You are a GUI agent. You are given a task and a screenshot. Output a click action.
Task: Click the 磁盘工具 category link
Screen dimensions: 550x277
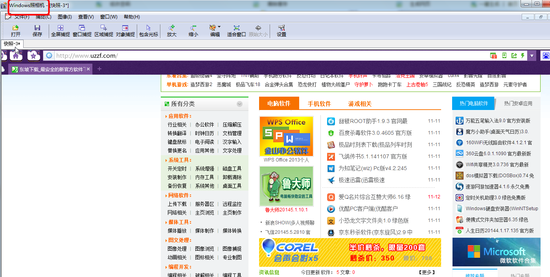click(232, 169)
